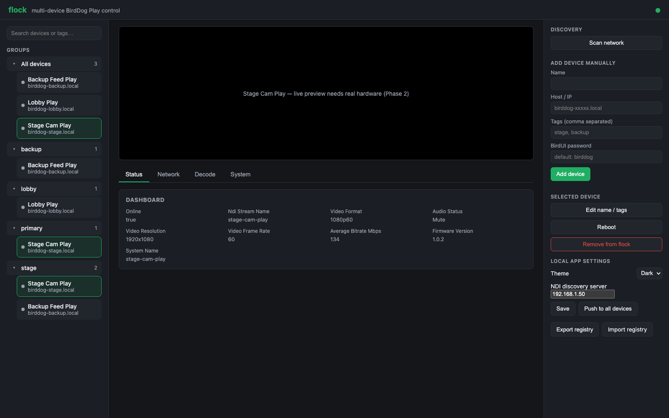Click the Host / IP input field
The height and width of the screenshot is (418, 669).
click(x=606, y=108)
